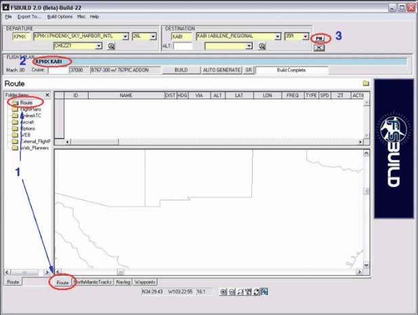Image resolution: width=418 pixels, height=315 pixels.
Task: Click the WEB folder icon
Action: 15,135
